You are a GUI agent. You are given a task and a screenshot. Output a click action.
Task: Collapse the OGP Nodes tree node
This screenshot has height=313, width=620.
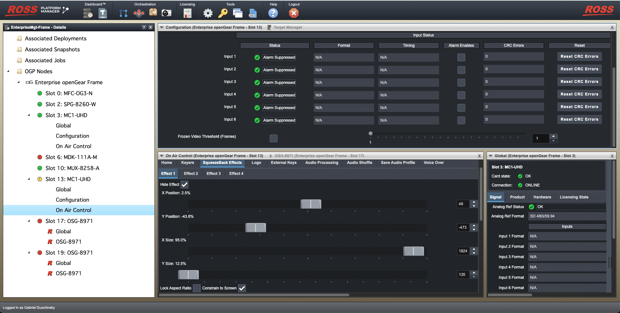(8, 71)
